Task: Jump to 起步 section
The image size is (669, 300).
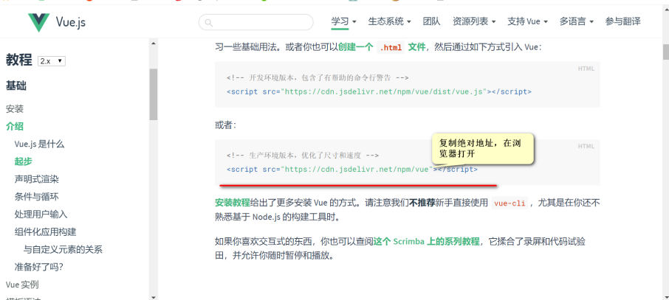Action: point(23,161)
